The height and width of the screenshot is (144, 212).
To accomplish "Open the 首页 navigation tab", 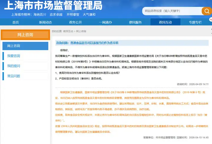I will tap(16, 22).
